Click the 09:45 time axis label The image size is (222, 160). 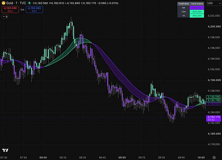point(181,157)
